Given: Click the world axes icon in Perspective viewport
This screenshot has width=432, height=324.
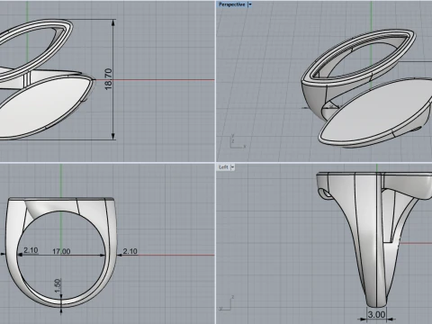Looking at the screenshot, I should [238, 141].
